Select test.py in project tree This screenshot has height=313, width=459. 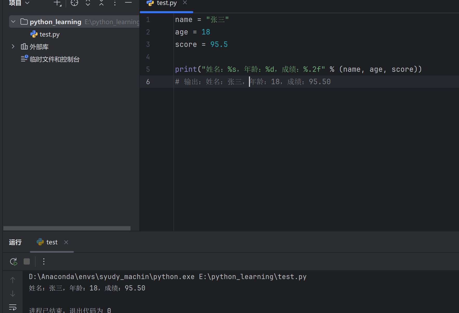[x=49, y=34]
